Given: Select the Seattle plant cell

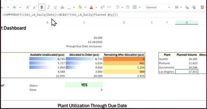Looking at the screenshot, I should click(167, 59).
